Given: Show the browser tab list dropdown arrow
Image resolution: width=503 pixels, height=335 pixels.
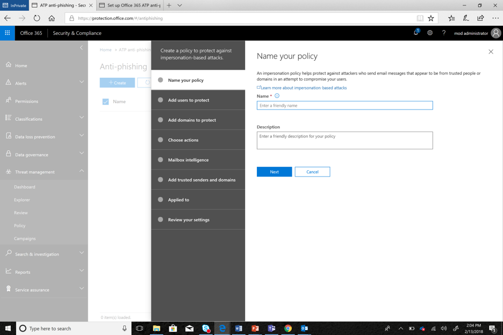Looking at the screenshot, I should (x=179, y=5).
